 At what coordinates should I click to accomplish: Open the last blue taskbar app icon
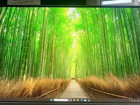[89, 100]
